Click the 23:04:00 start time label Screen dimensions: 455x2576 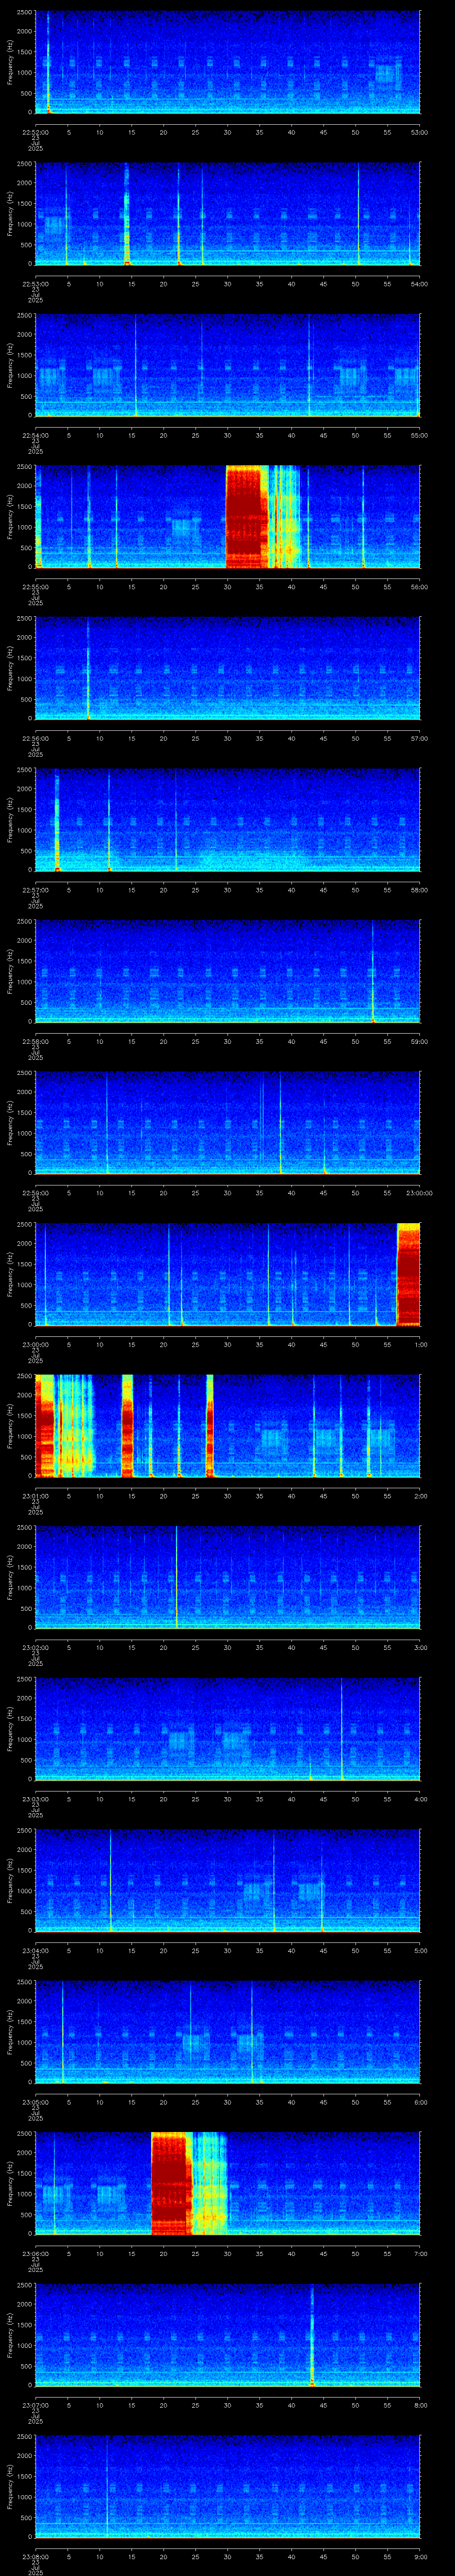tap(35, 1951)
